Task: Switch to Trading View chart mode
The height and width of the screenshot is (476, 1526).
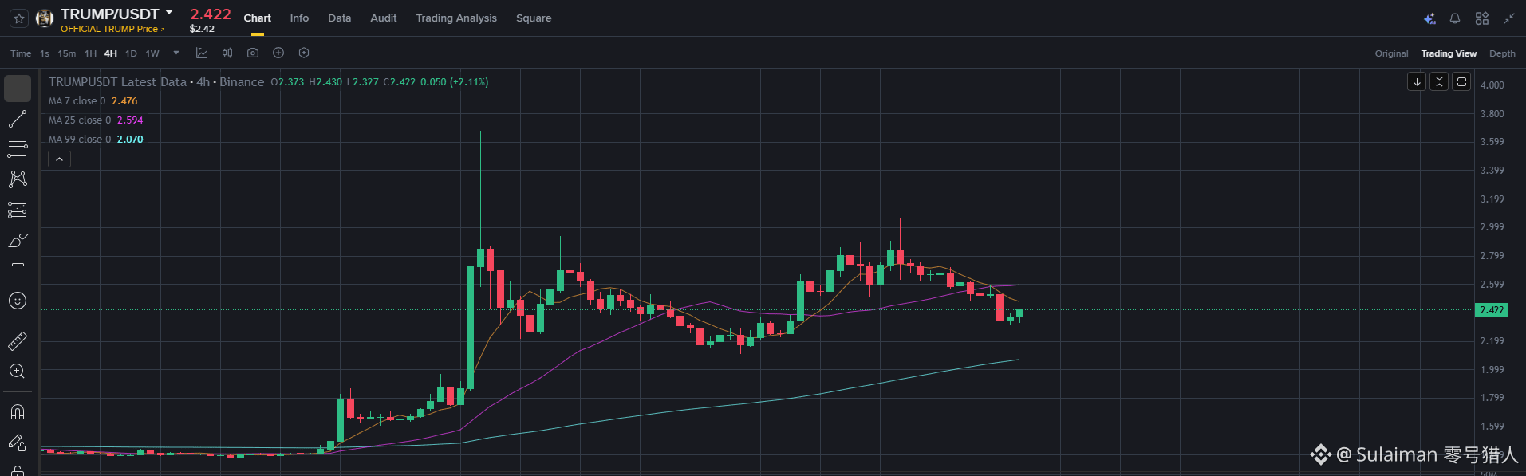Action: (x=1449, y=53)
